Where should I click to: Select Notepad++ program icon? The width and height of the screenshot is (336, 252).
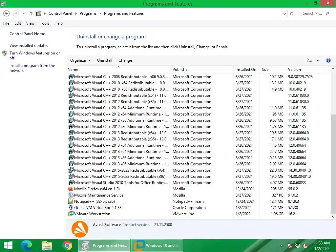tap(71, 201)
